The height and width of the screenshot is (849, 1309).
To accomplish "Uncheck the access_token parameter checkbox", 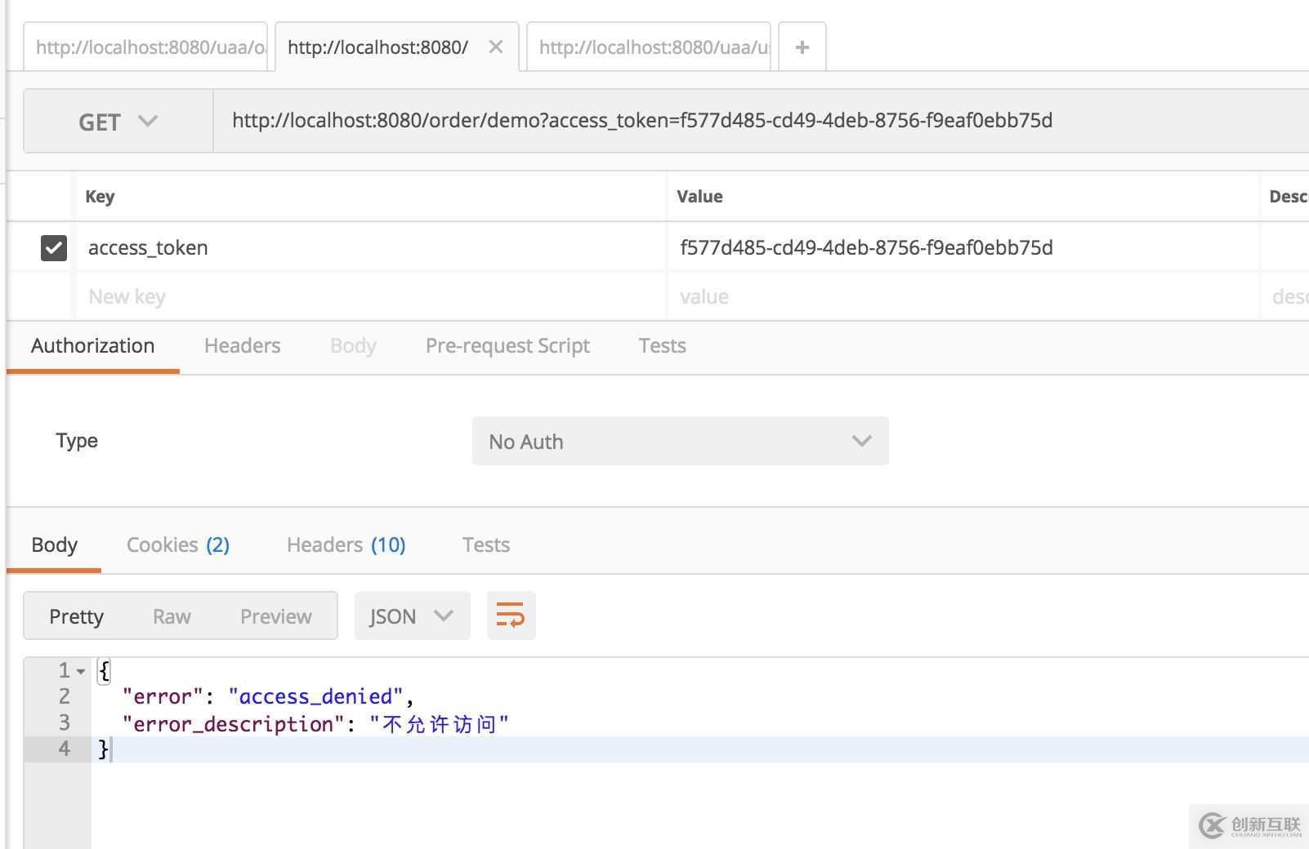I will point(54,247).
